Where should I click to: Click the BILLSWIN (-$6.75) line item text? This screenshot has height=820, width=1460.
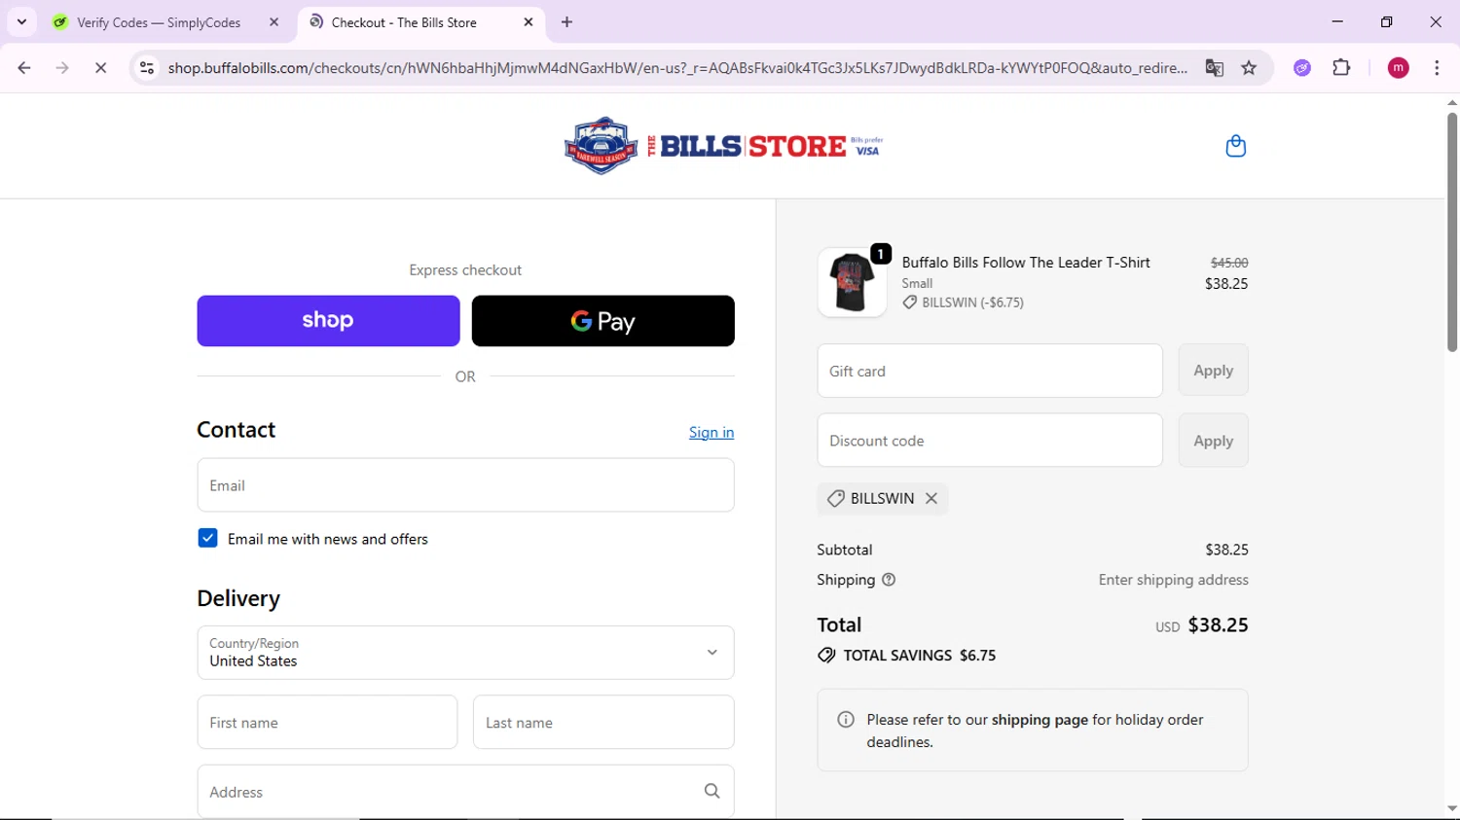click(x=972, y=303)
